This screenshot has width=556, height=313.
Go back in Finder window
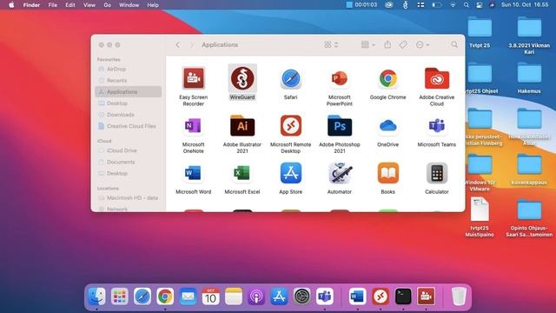(177, 44)
